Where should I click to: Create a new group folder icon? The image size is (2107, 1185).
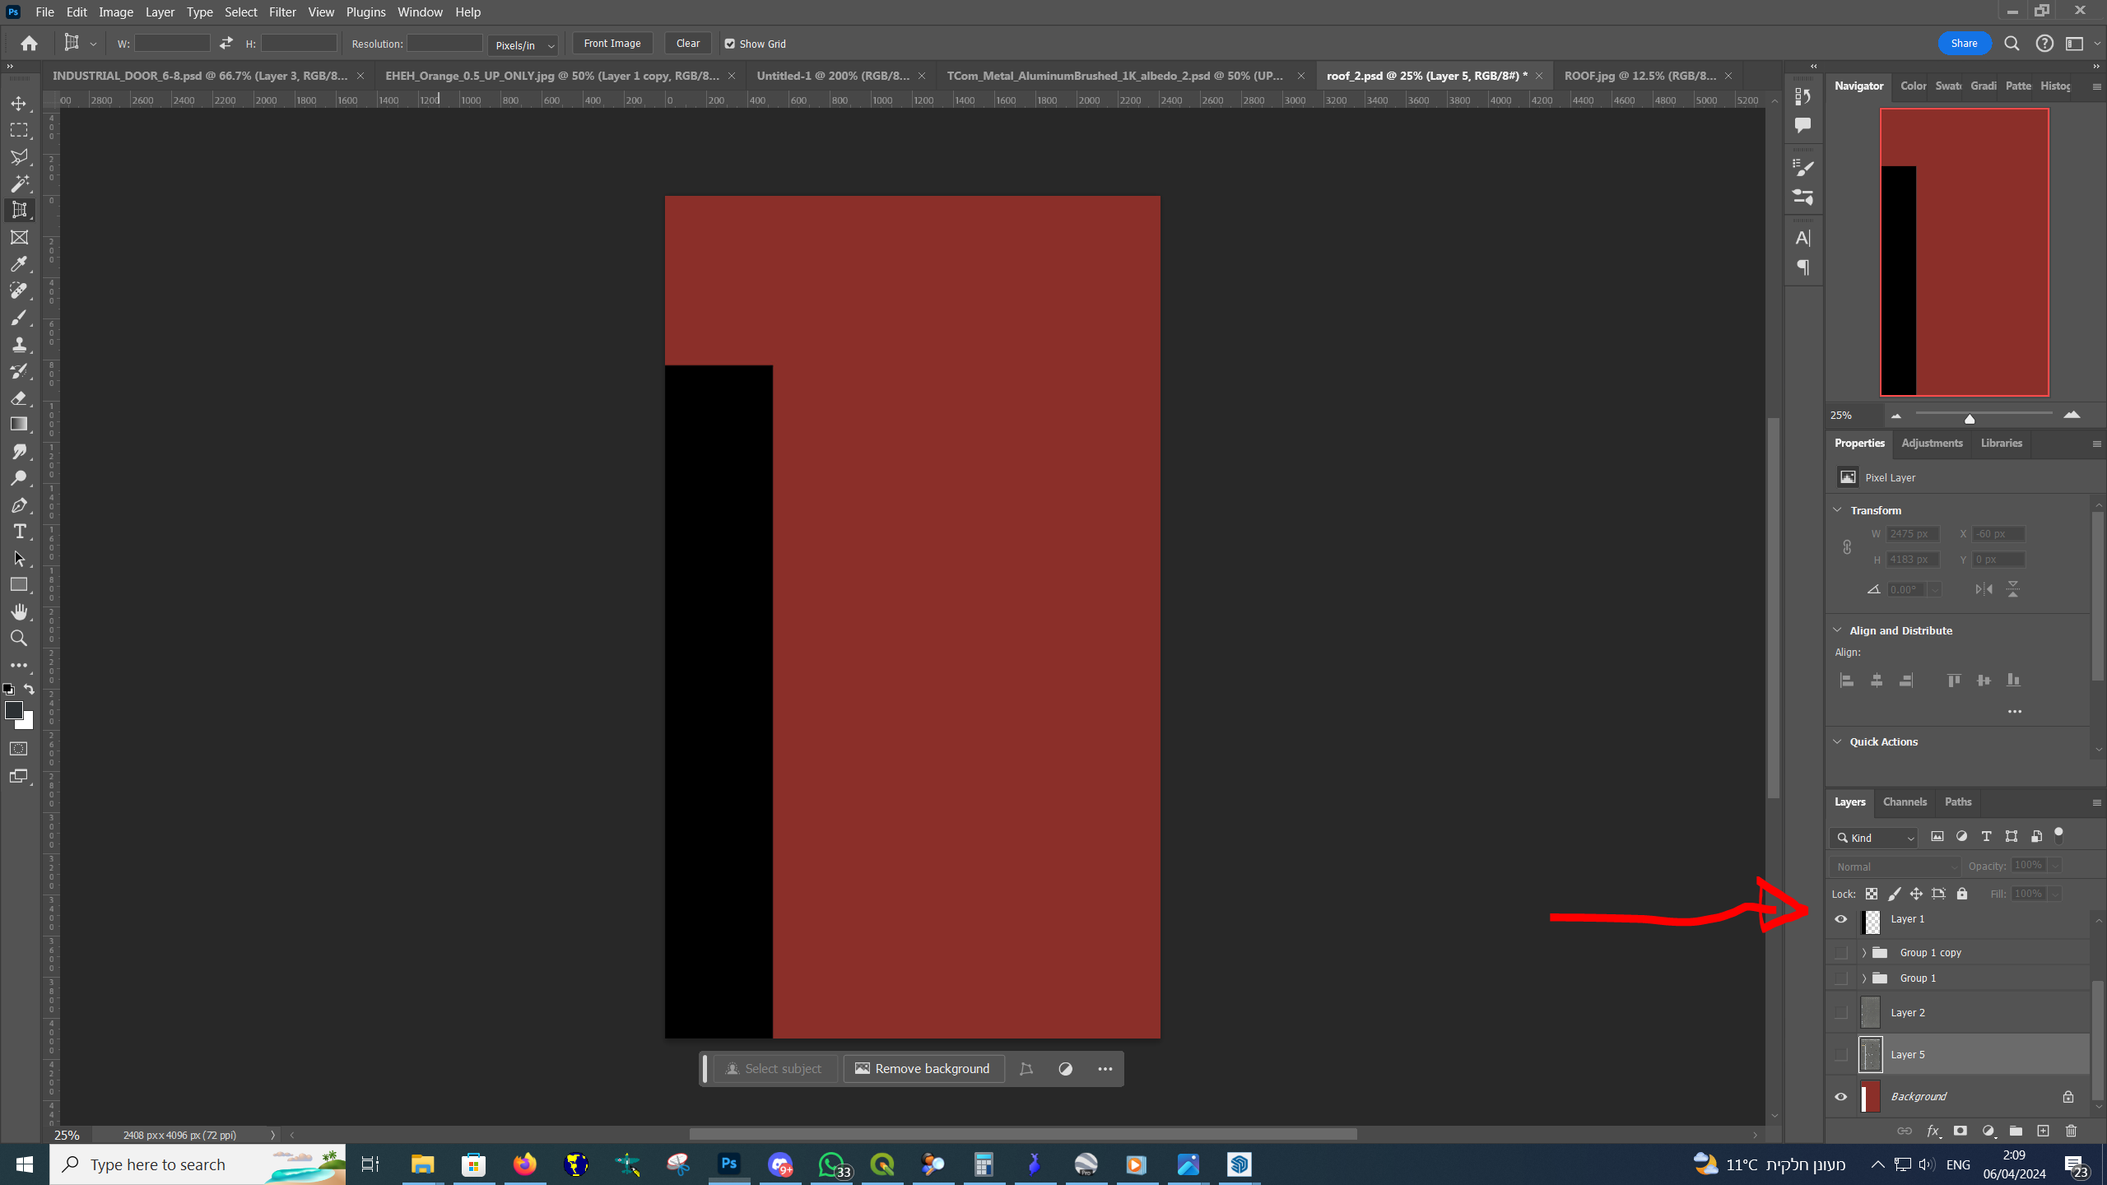(x=2016, y=1131)
